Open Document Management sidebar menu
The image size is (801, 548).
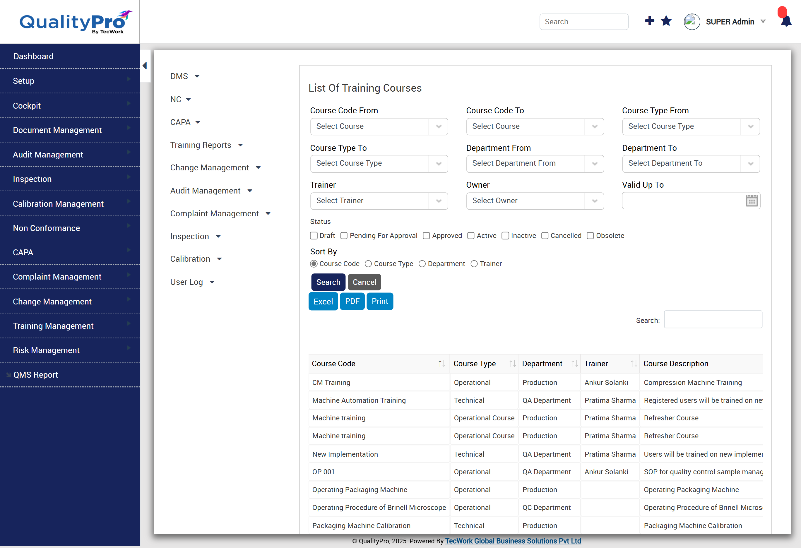(57, 130)
